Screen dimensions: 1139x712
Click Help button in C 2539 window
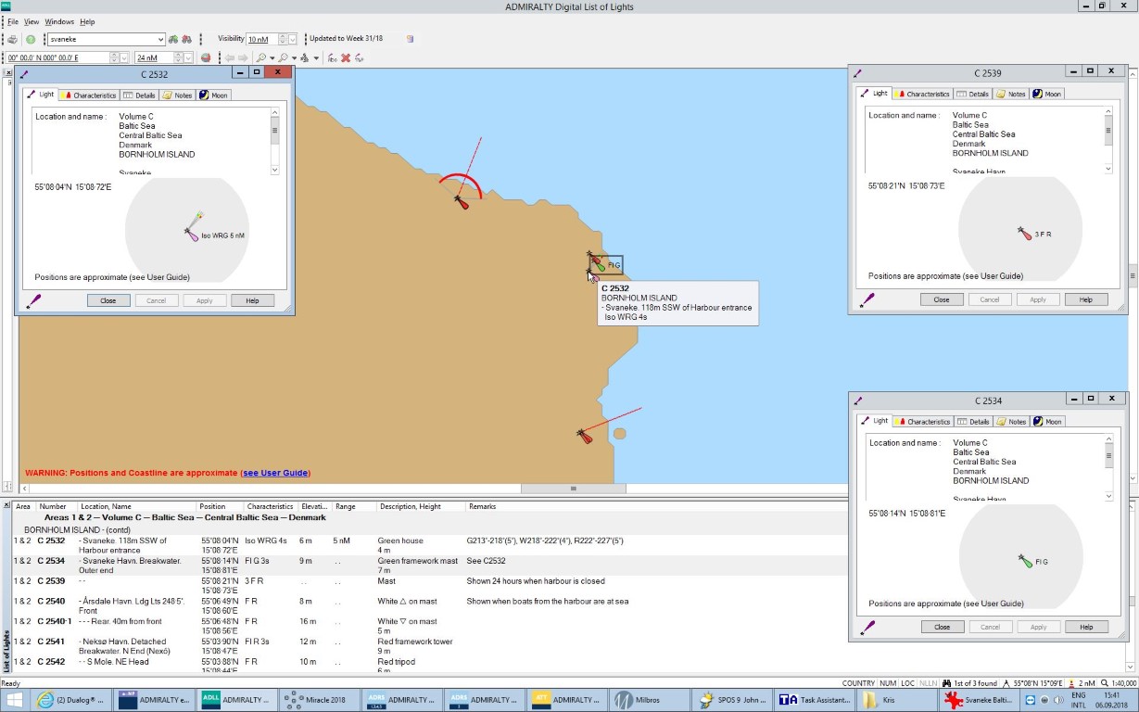(1085, 299)
